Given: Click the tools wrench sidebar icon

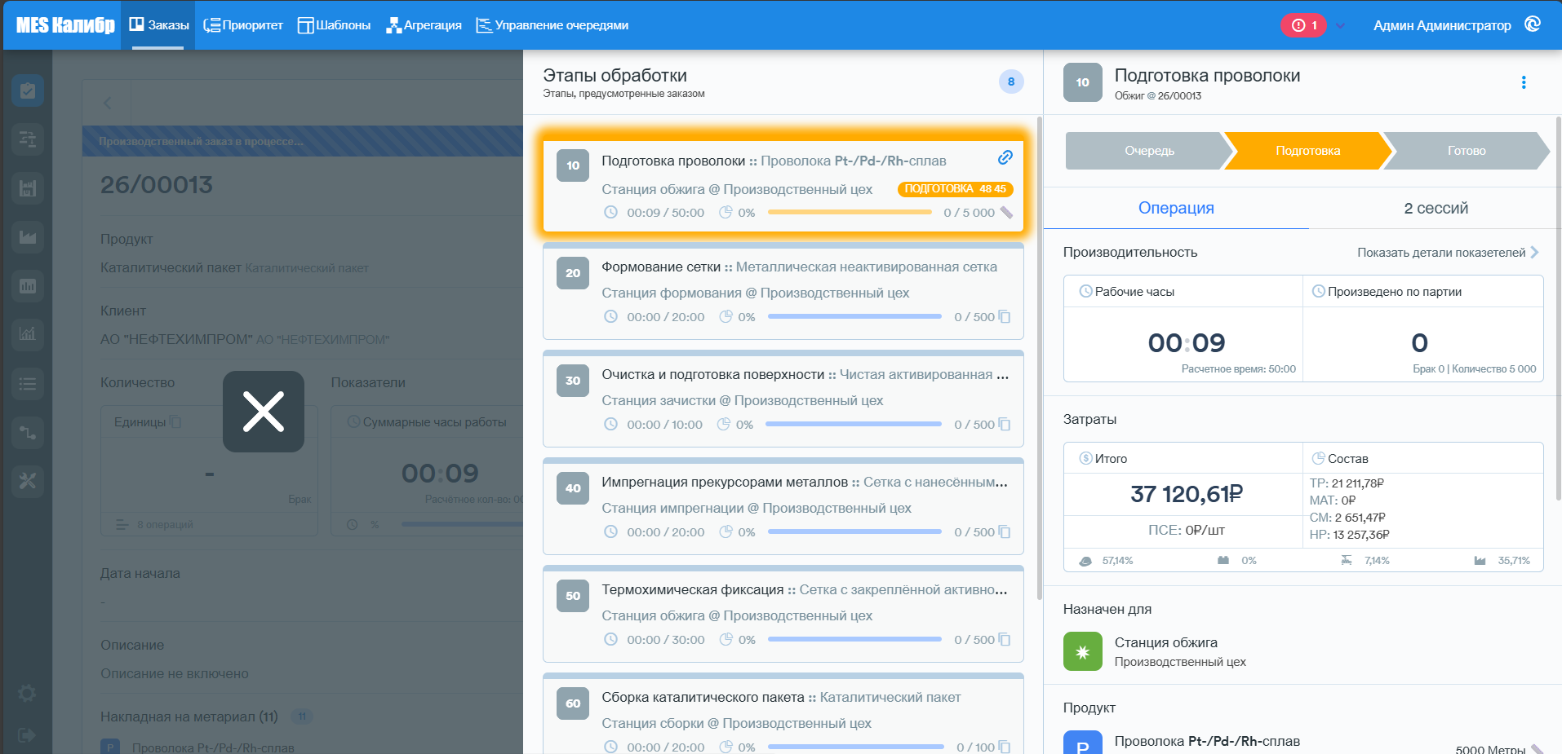Looking at the screenshot, I should [x=28, y=481].
